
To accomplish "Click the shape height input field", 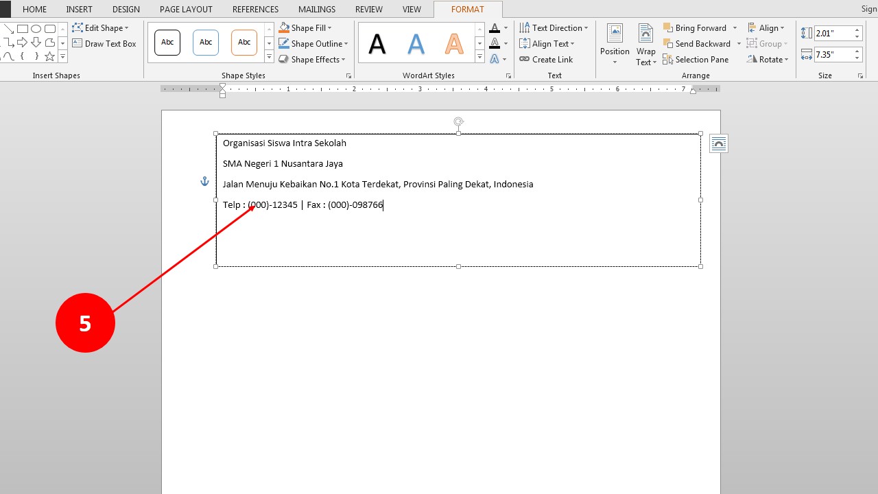I will (x=832, y=32).
